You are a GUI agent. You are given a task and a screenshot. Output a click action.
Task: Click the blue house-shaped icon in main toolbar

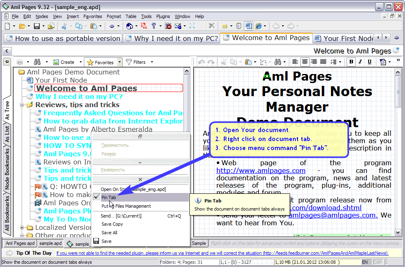coord(129,26)
